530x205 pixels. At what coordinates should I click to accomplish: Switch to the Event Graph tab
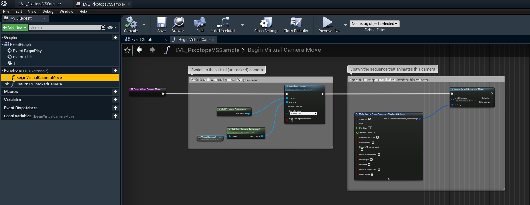pyautogui.click(x=142, y=40)
